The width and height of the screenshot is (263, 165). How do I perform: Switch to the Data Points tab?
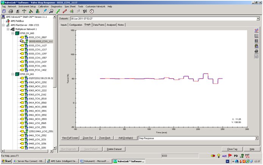coord(99,25)
